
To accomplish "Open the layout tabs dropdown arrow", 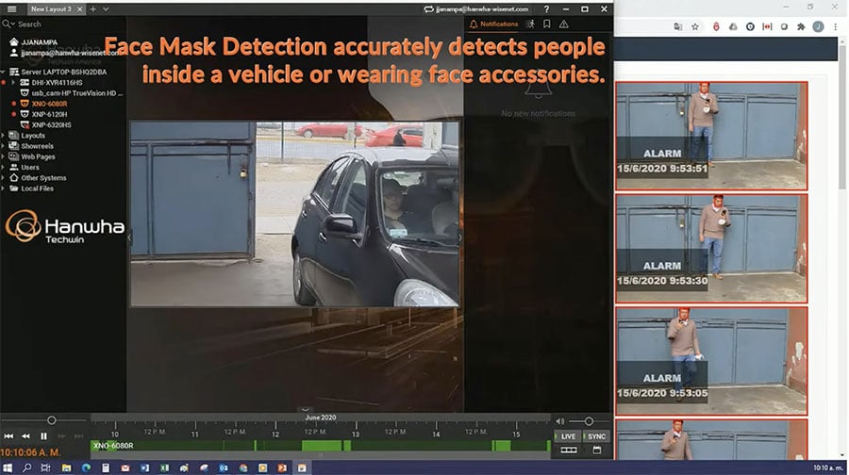I will click(x=106, y=8).
